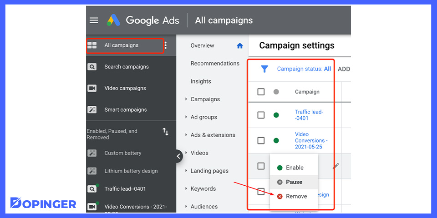Viewport: 437px width, 218px height.
Task: Click the sort arrows icon beside Enabled, Paused
Action: pos(166,132)
